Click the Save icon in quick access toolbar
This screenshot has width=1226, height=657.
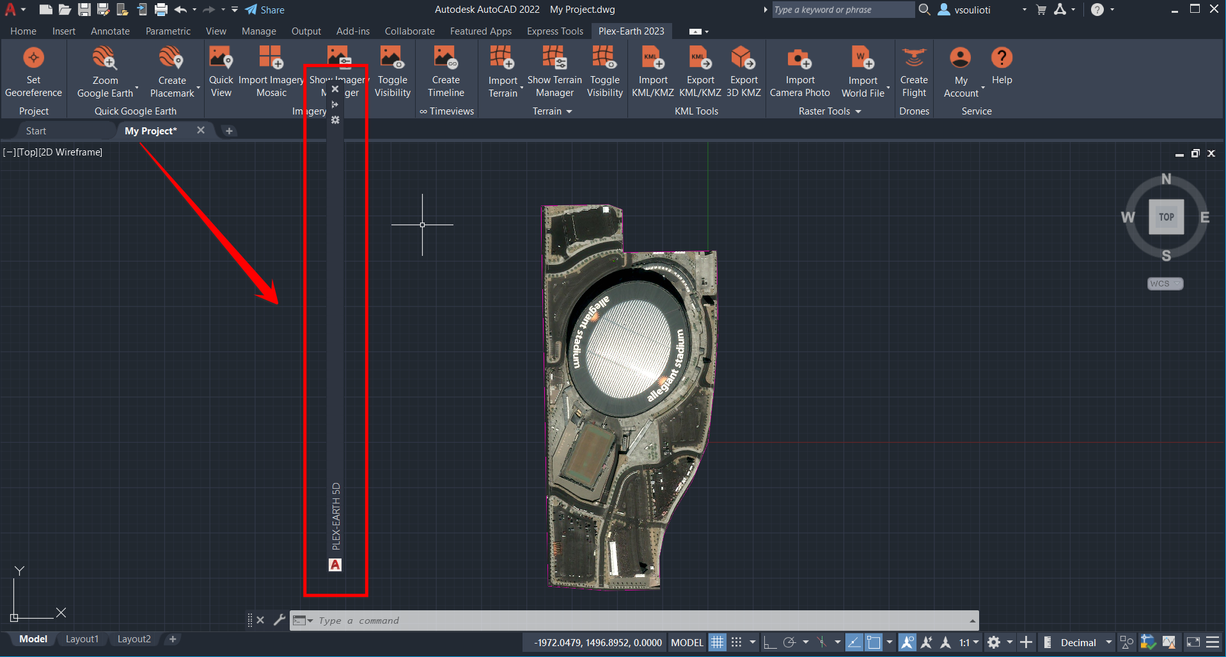84,9
